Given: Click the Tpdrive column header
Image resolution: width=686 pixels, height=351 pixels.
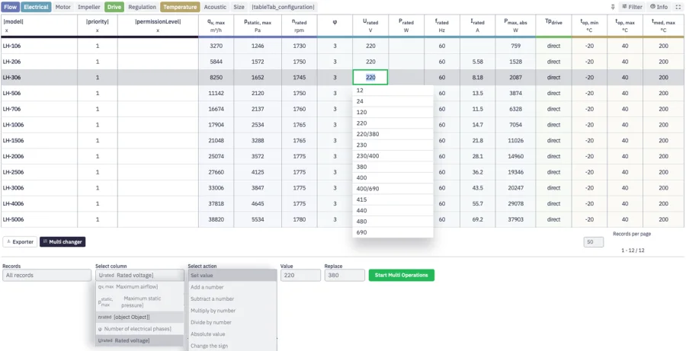Looking at the screenshot, I should tap(553, 25).
